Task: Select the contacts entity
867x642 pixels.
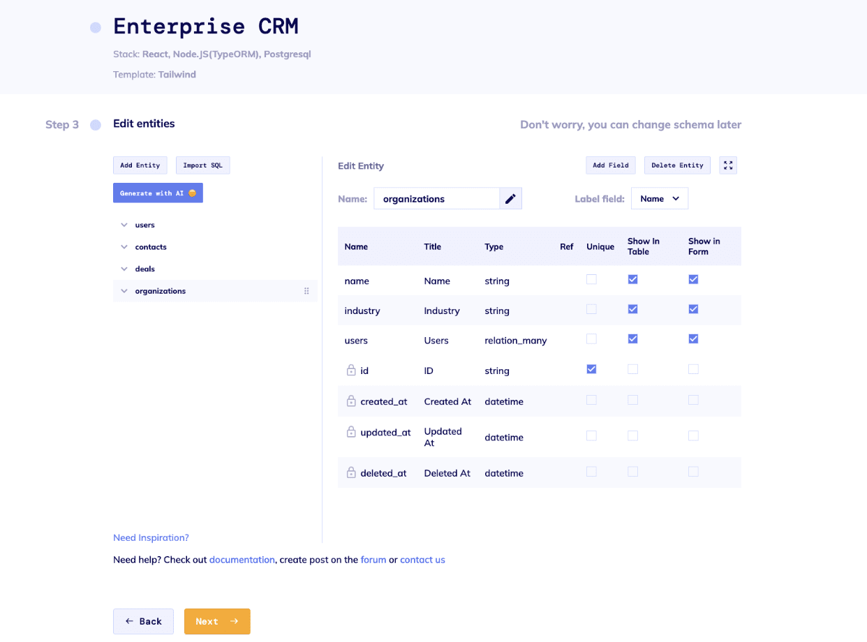Action: tap(151, 246)
